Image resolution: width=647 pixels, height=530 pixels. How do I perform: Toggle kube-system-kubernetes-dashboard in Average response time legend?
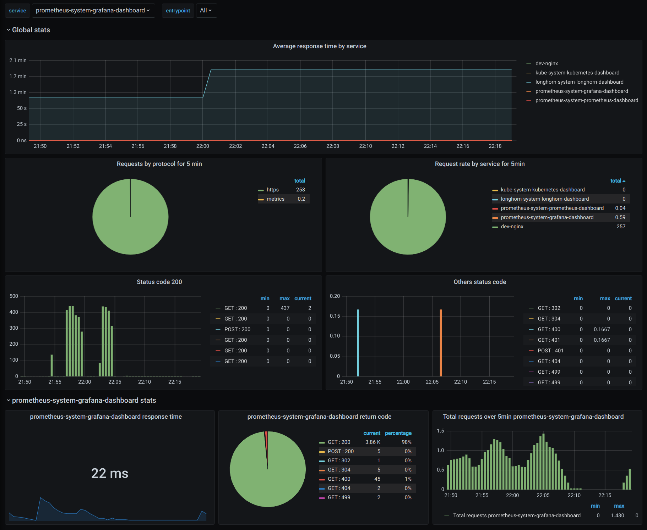point(577,73)
